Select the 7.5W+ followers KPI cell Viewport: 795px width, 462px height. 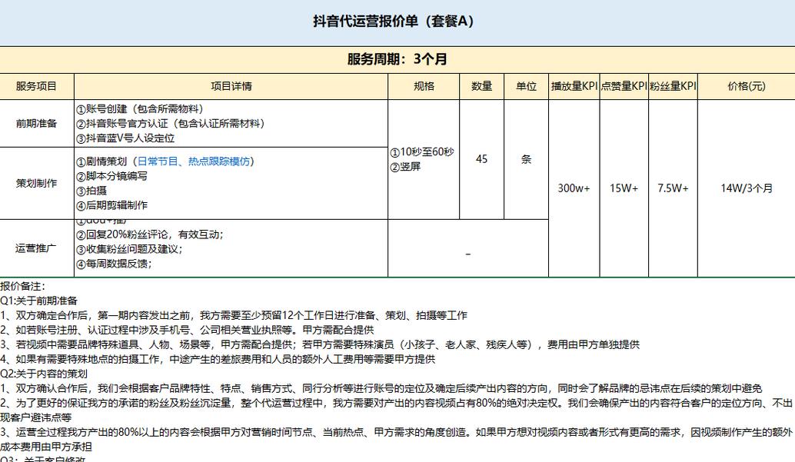tap(673, 188)
